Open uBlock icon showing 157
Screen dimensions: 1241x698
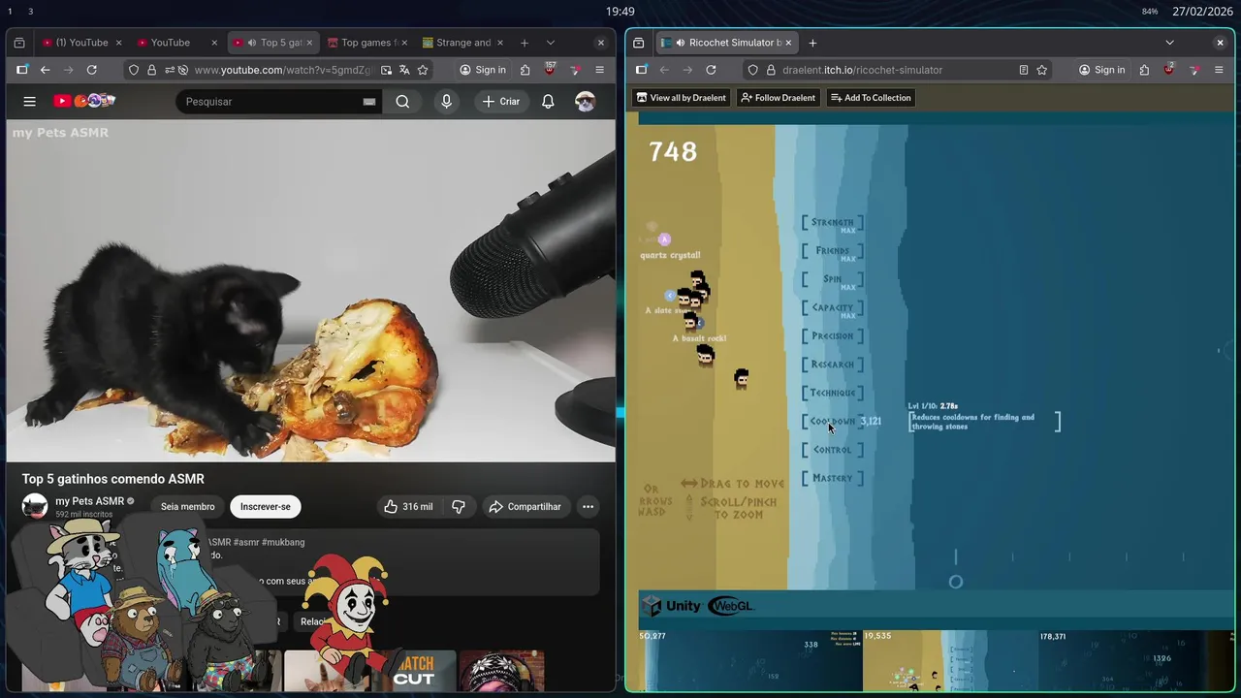(x=550, y=70)
